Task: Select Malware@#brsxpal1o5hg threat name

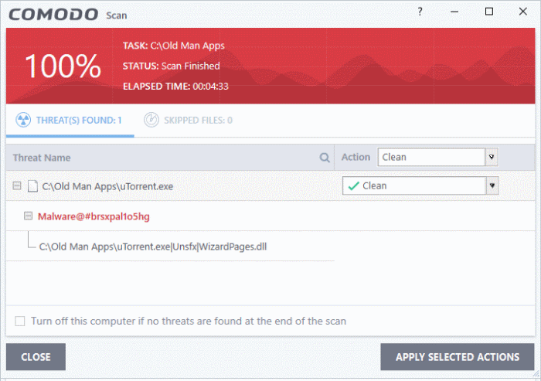Action: 94,216
